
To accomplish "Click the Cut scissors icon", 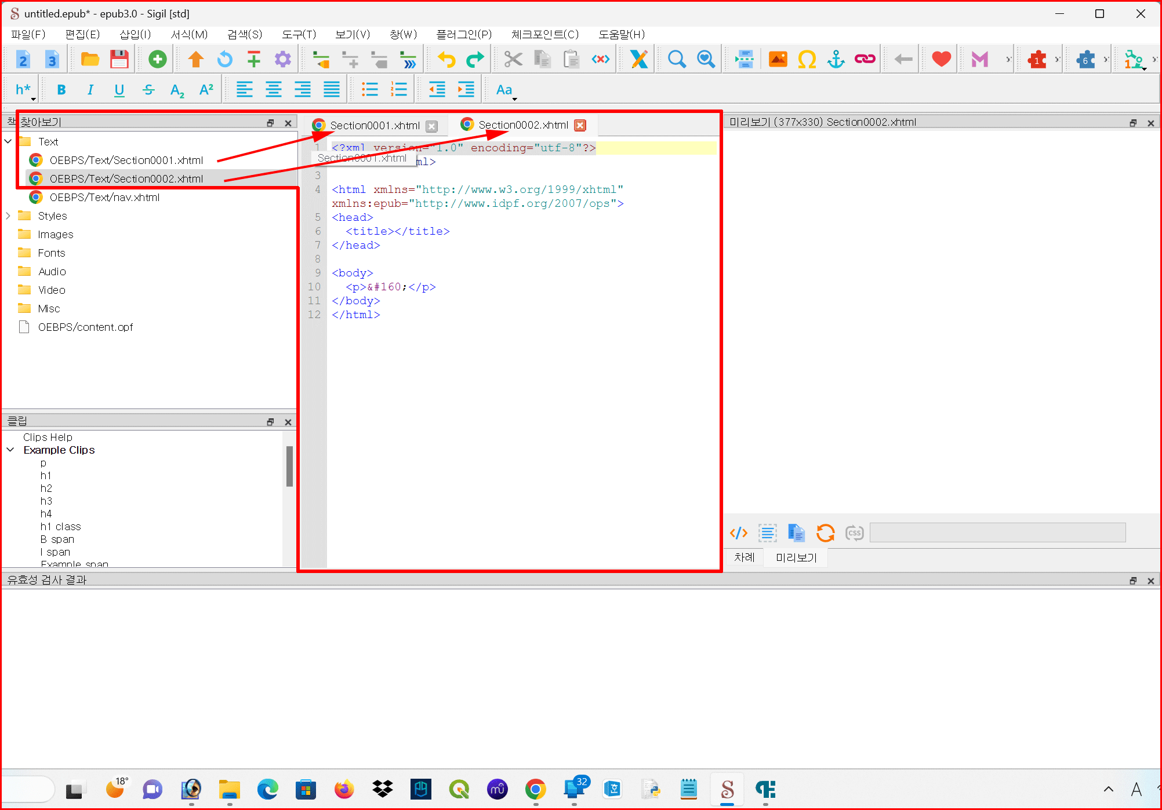I will 513,59.
